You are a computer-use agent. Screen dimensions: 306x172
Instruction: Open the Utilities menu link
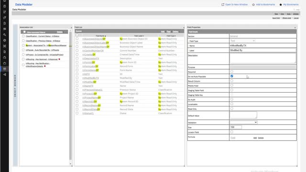(x=295, y=14)
